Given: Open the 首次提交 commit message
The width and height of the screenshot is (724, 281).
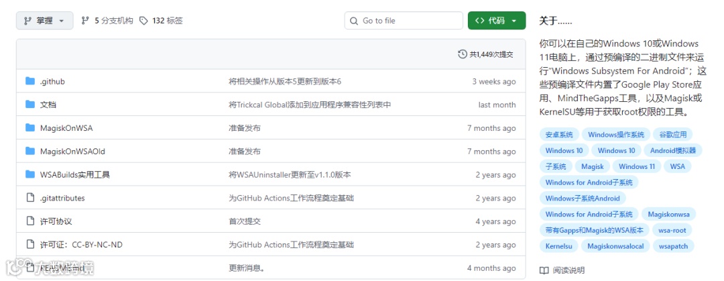Looking at the screenshot, I should point(245,221).
